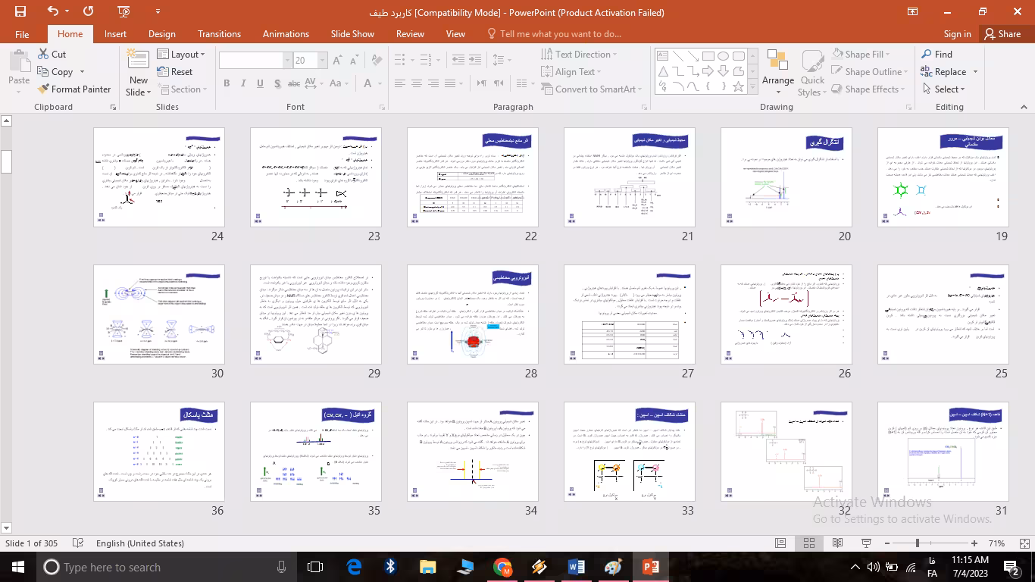Toggle Bold formatting button
Viewport: 1035px width, 582px height.
pyautogui.click(x=227, y=84)
